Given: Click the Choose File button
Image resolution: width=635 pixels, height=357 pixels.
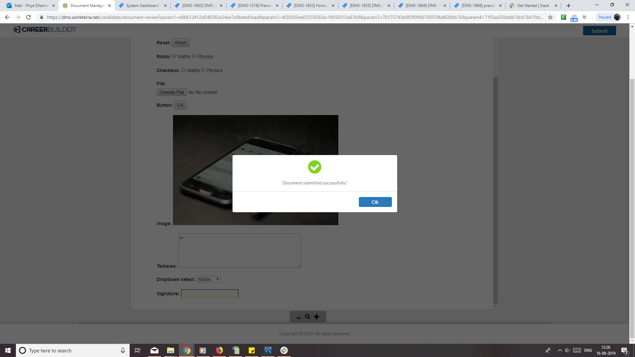Looking at the screenshot, I should pos(171,92).
